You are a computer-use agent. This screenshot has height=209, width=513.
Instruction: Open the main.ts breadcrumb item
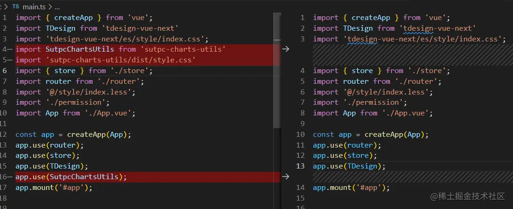click(x=34, y=7)
